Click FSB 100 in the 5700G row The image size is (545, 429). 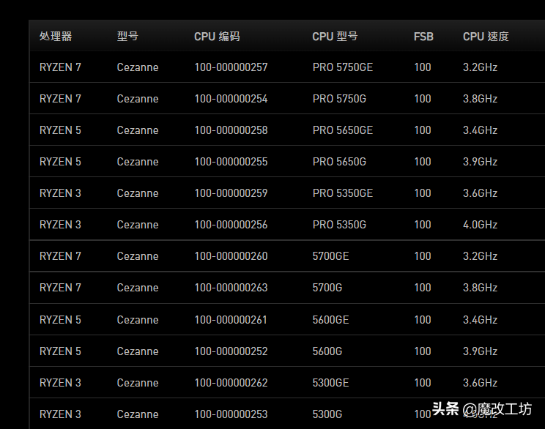point(423,288)
